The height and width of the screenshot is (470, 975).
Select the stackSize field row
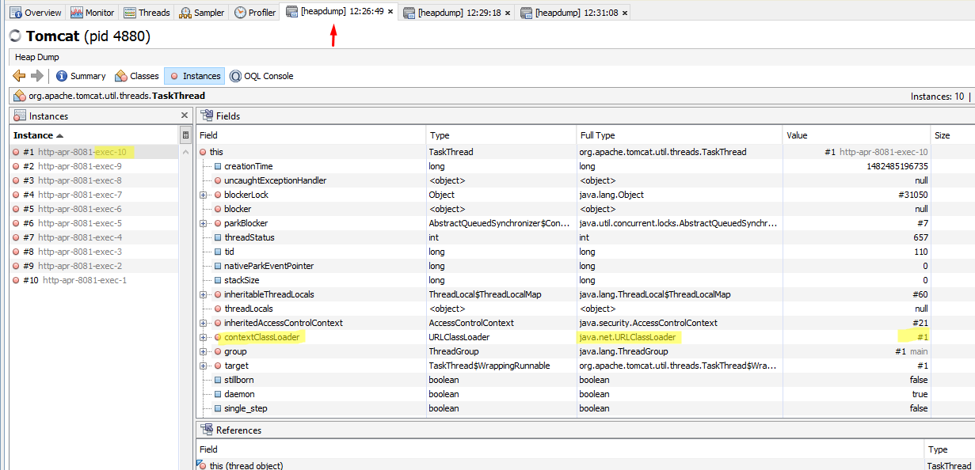coord(585,280)
